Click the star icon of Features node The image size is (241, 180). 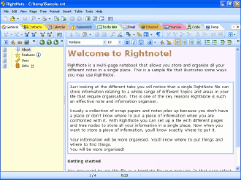pos(18,55)
